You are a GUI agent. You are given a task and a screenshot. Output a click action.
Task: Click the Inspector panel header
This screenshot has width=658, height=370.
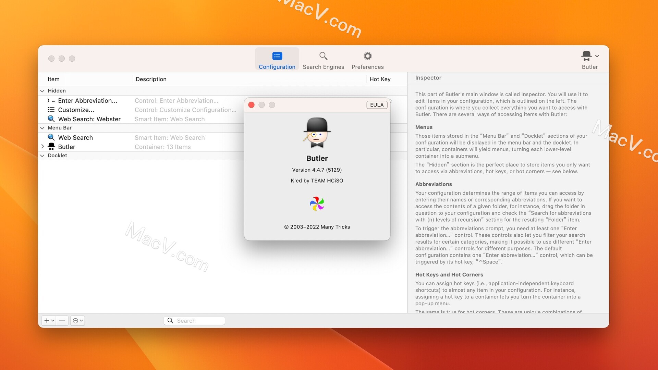(428, 78)
